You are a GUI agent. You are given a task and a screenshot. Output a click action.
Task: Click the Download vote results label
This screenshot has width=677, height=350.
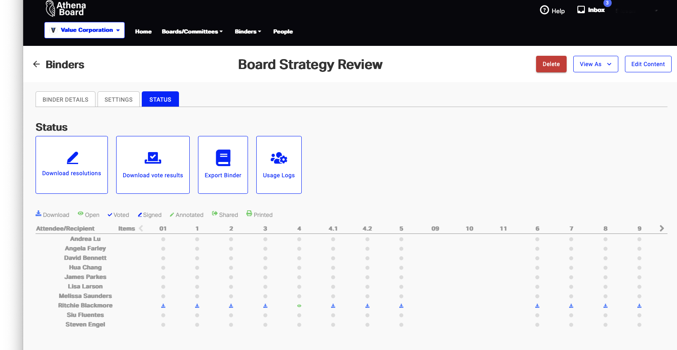[x=153, y=175]
